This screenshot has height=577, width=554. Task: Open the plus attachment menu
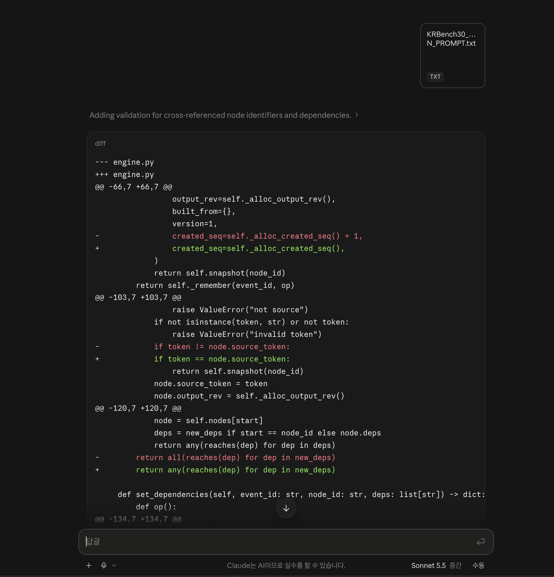(89, 566)
